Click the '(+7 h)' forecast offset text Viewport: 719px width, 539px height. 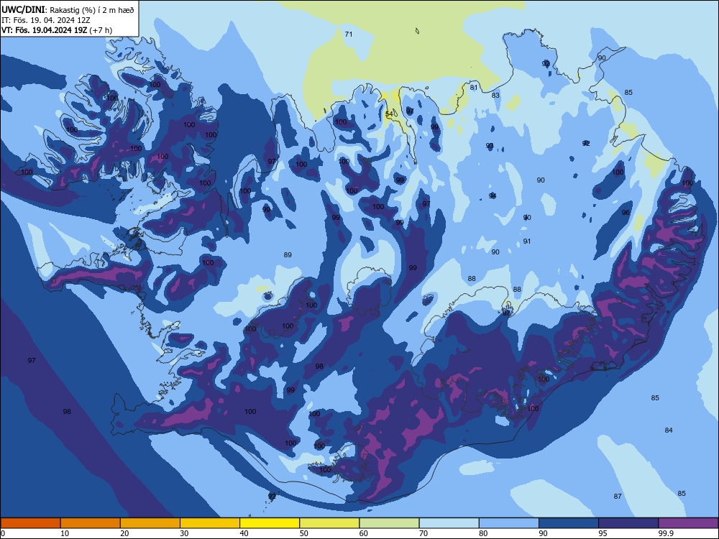tap(101, 30)
